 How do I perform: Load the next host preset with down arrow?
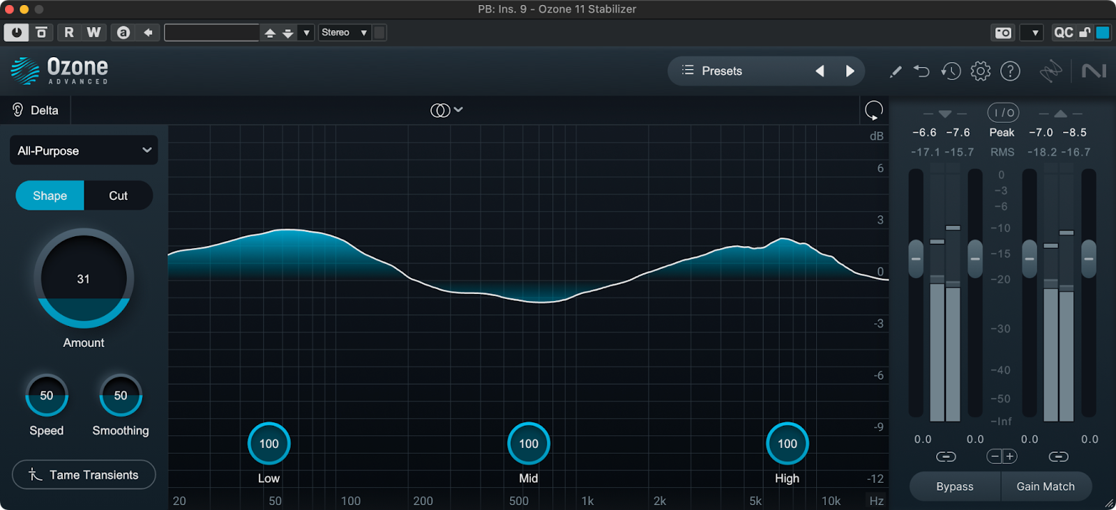287,33
